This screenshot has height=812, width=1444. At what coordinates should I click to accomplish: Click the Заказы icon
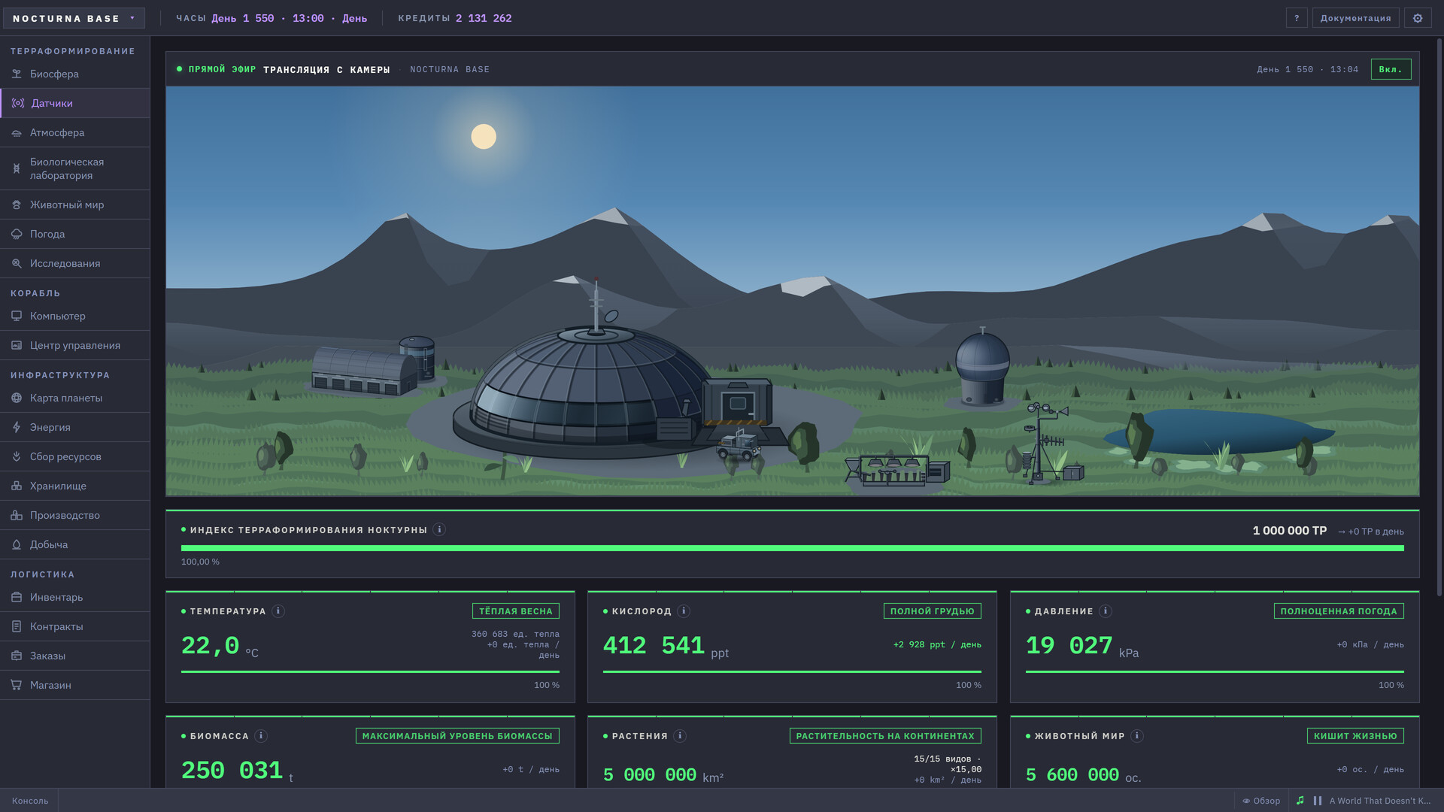point(17,656)
